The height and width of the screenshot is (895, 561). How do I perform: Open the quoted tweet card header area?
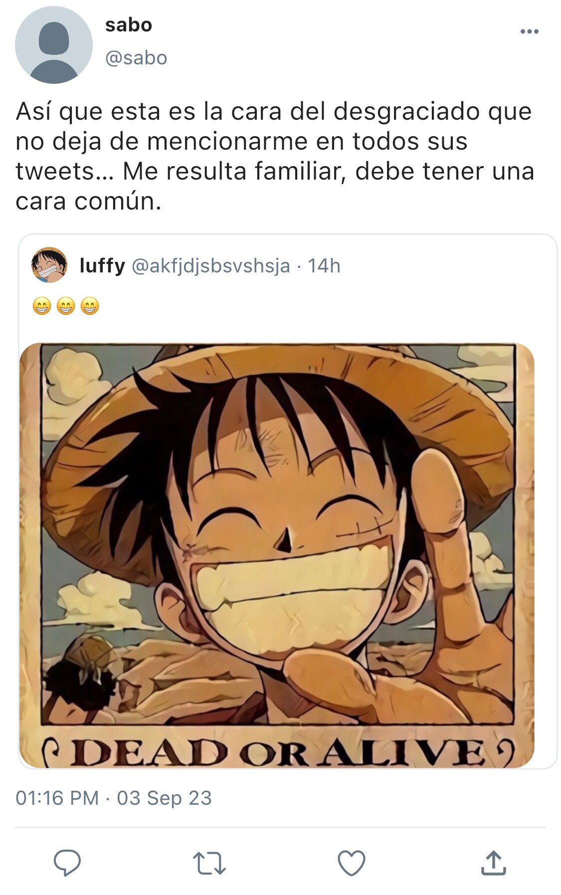coord(287,265)
